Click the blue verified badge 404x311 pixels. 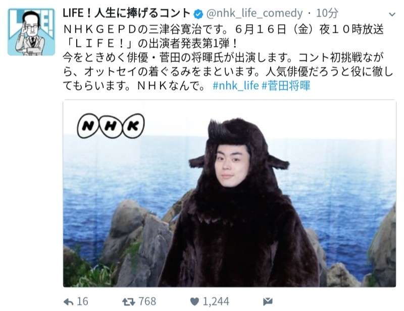click(198, 14)
